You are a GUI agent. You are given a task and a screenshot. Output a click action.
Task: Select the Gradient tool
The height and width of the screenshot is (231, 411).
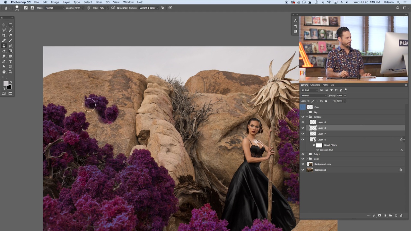click(10, 51)
